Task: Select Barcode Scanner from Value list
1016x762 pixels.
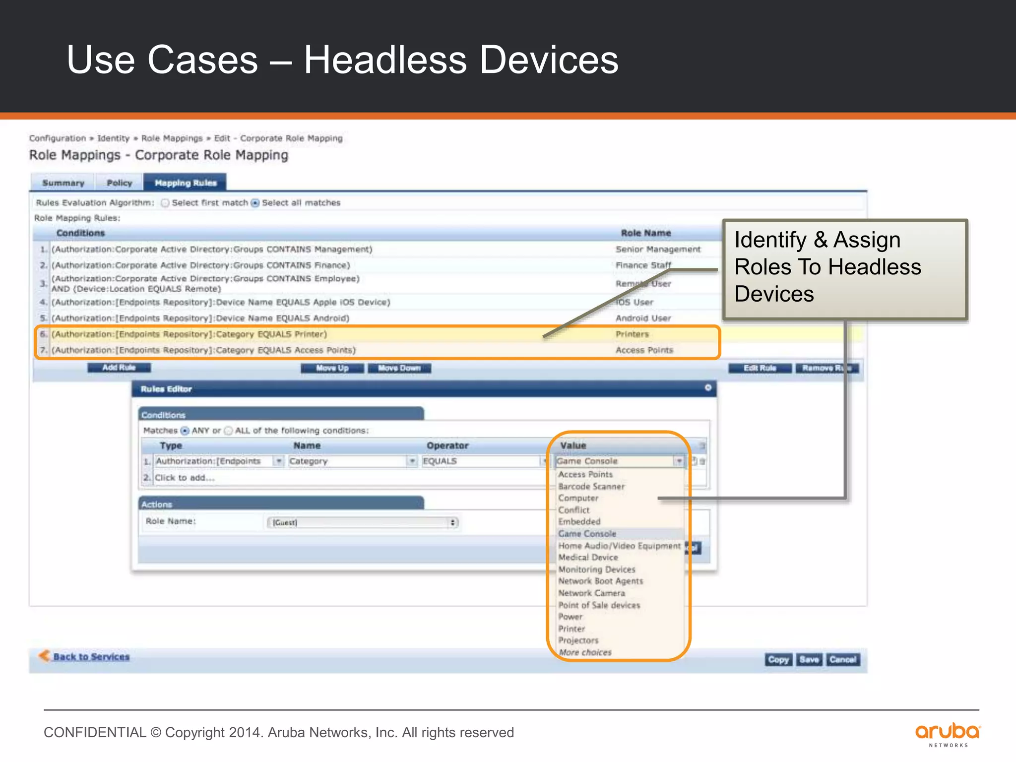Action: [x=591, y=487]
